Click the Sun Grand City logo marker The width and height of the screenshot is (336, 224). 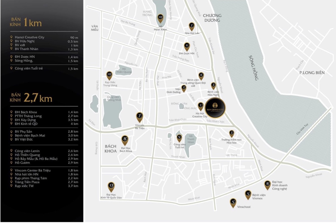coord(215,108)
